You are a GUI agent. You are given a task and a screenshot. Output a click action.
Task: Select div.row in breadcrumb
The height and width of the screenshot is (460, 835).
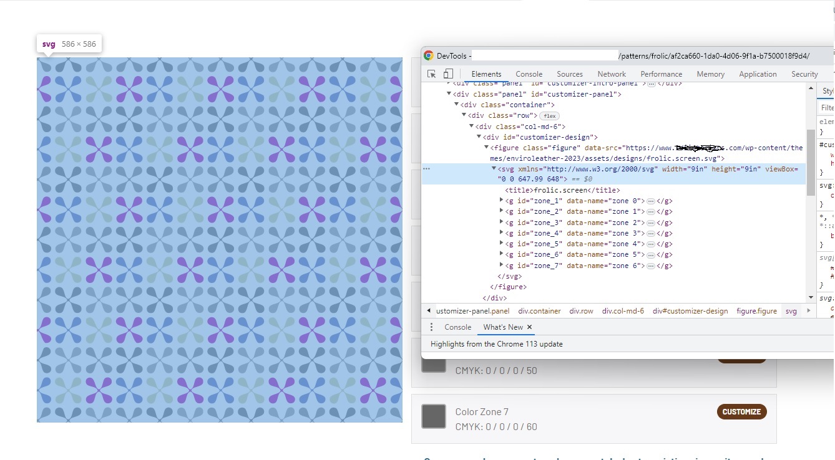[x=581, y=311]
